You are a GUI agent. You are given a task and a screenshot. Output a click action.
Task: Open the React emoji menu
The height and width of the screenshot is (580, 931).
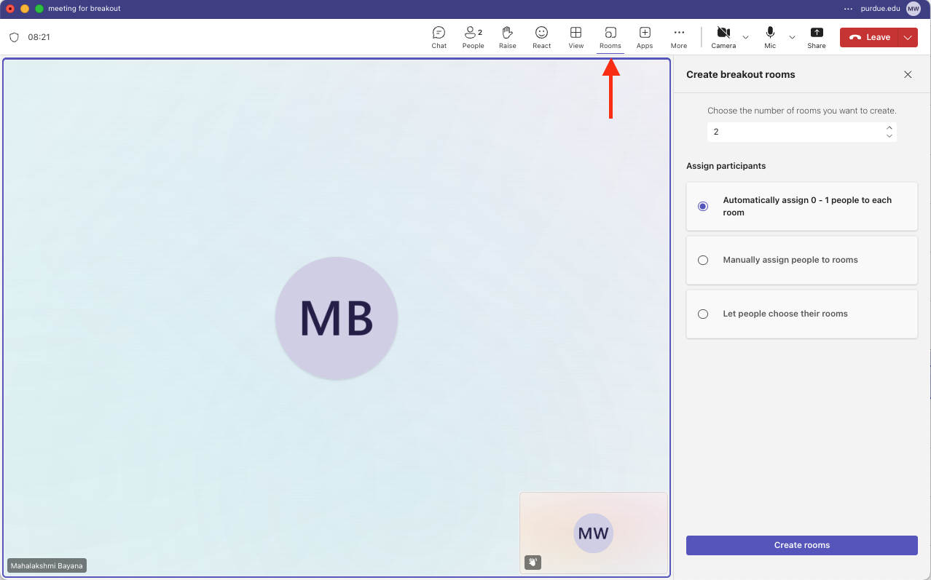click(541, 37)
